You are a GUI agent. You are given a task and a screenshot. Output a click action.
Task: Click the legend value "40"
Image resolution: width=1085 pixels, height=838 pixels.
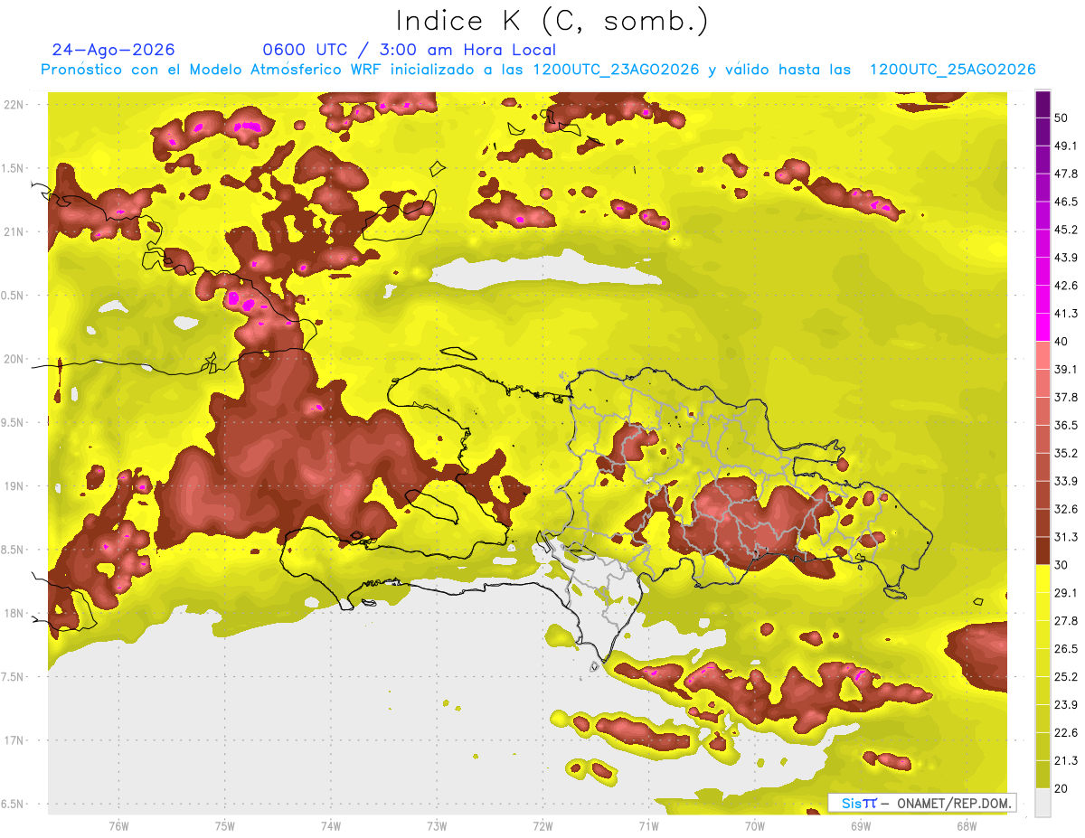point(1061,342)
